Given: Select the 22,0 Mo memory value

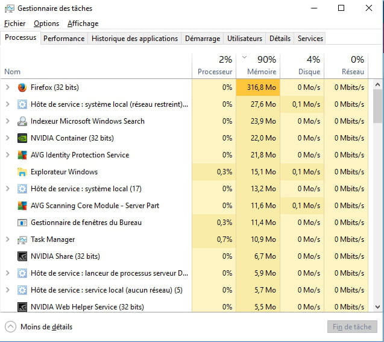Looking at the screenshot, I should coord(263,138).
